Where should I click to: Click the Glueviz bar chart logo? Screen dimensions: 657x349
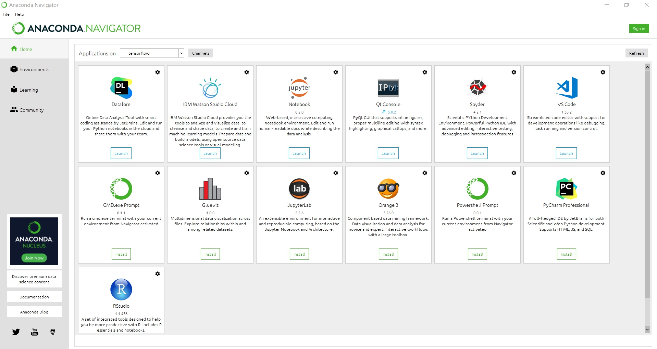(210, 189)
